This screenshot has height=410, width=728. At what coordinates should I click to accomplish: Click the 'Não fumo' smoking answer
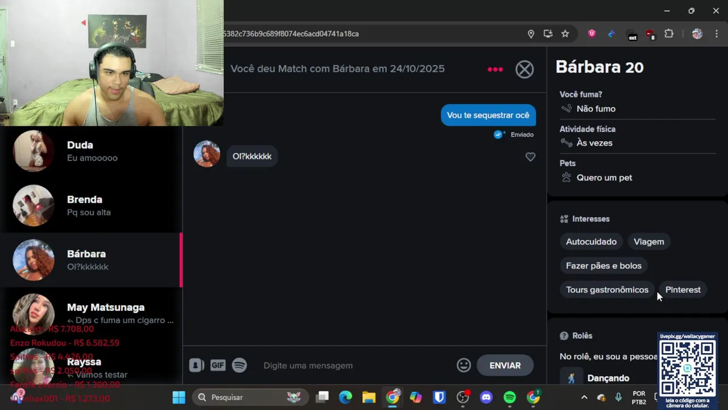click(596, 109)
